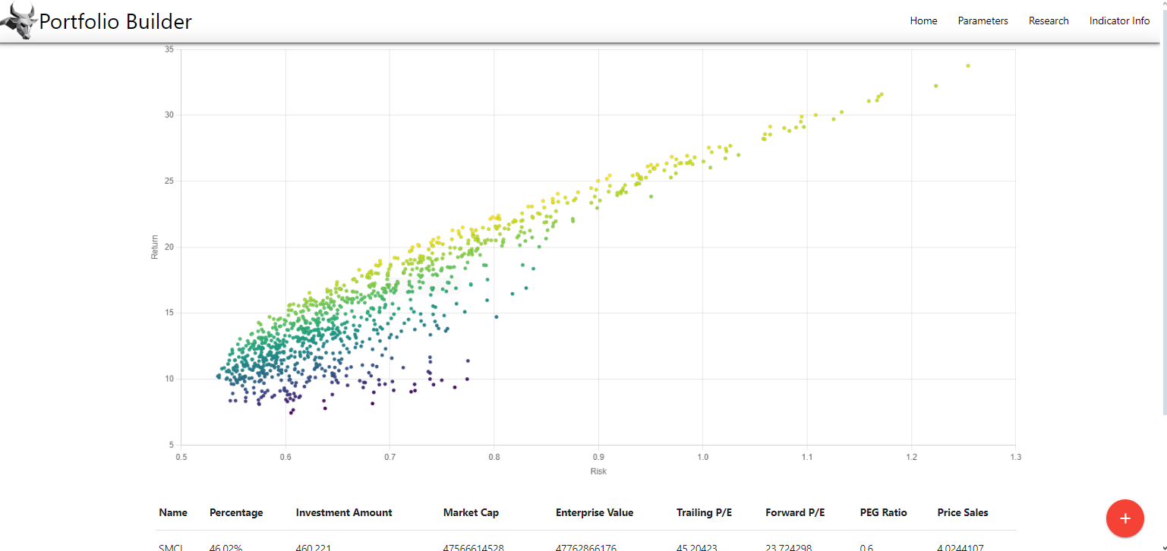This screenshot has width=1167, height=551.
Task: Click the bull logo icon
Action: coord(18,21)
